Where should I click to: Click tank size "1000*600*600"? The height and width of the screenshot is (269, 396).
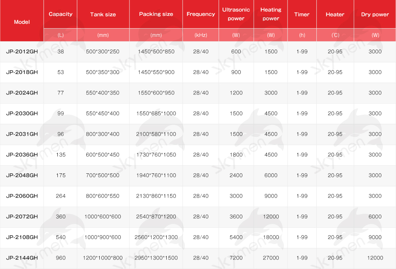pyautogui.click(x=103, y=217)
